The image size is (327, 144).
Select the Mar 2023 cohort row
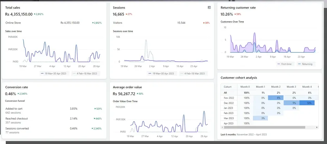coord(269,118)
